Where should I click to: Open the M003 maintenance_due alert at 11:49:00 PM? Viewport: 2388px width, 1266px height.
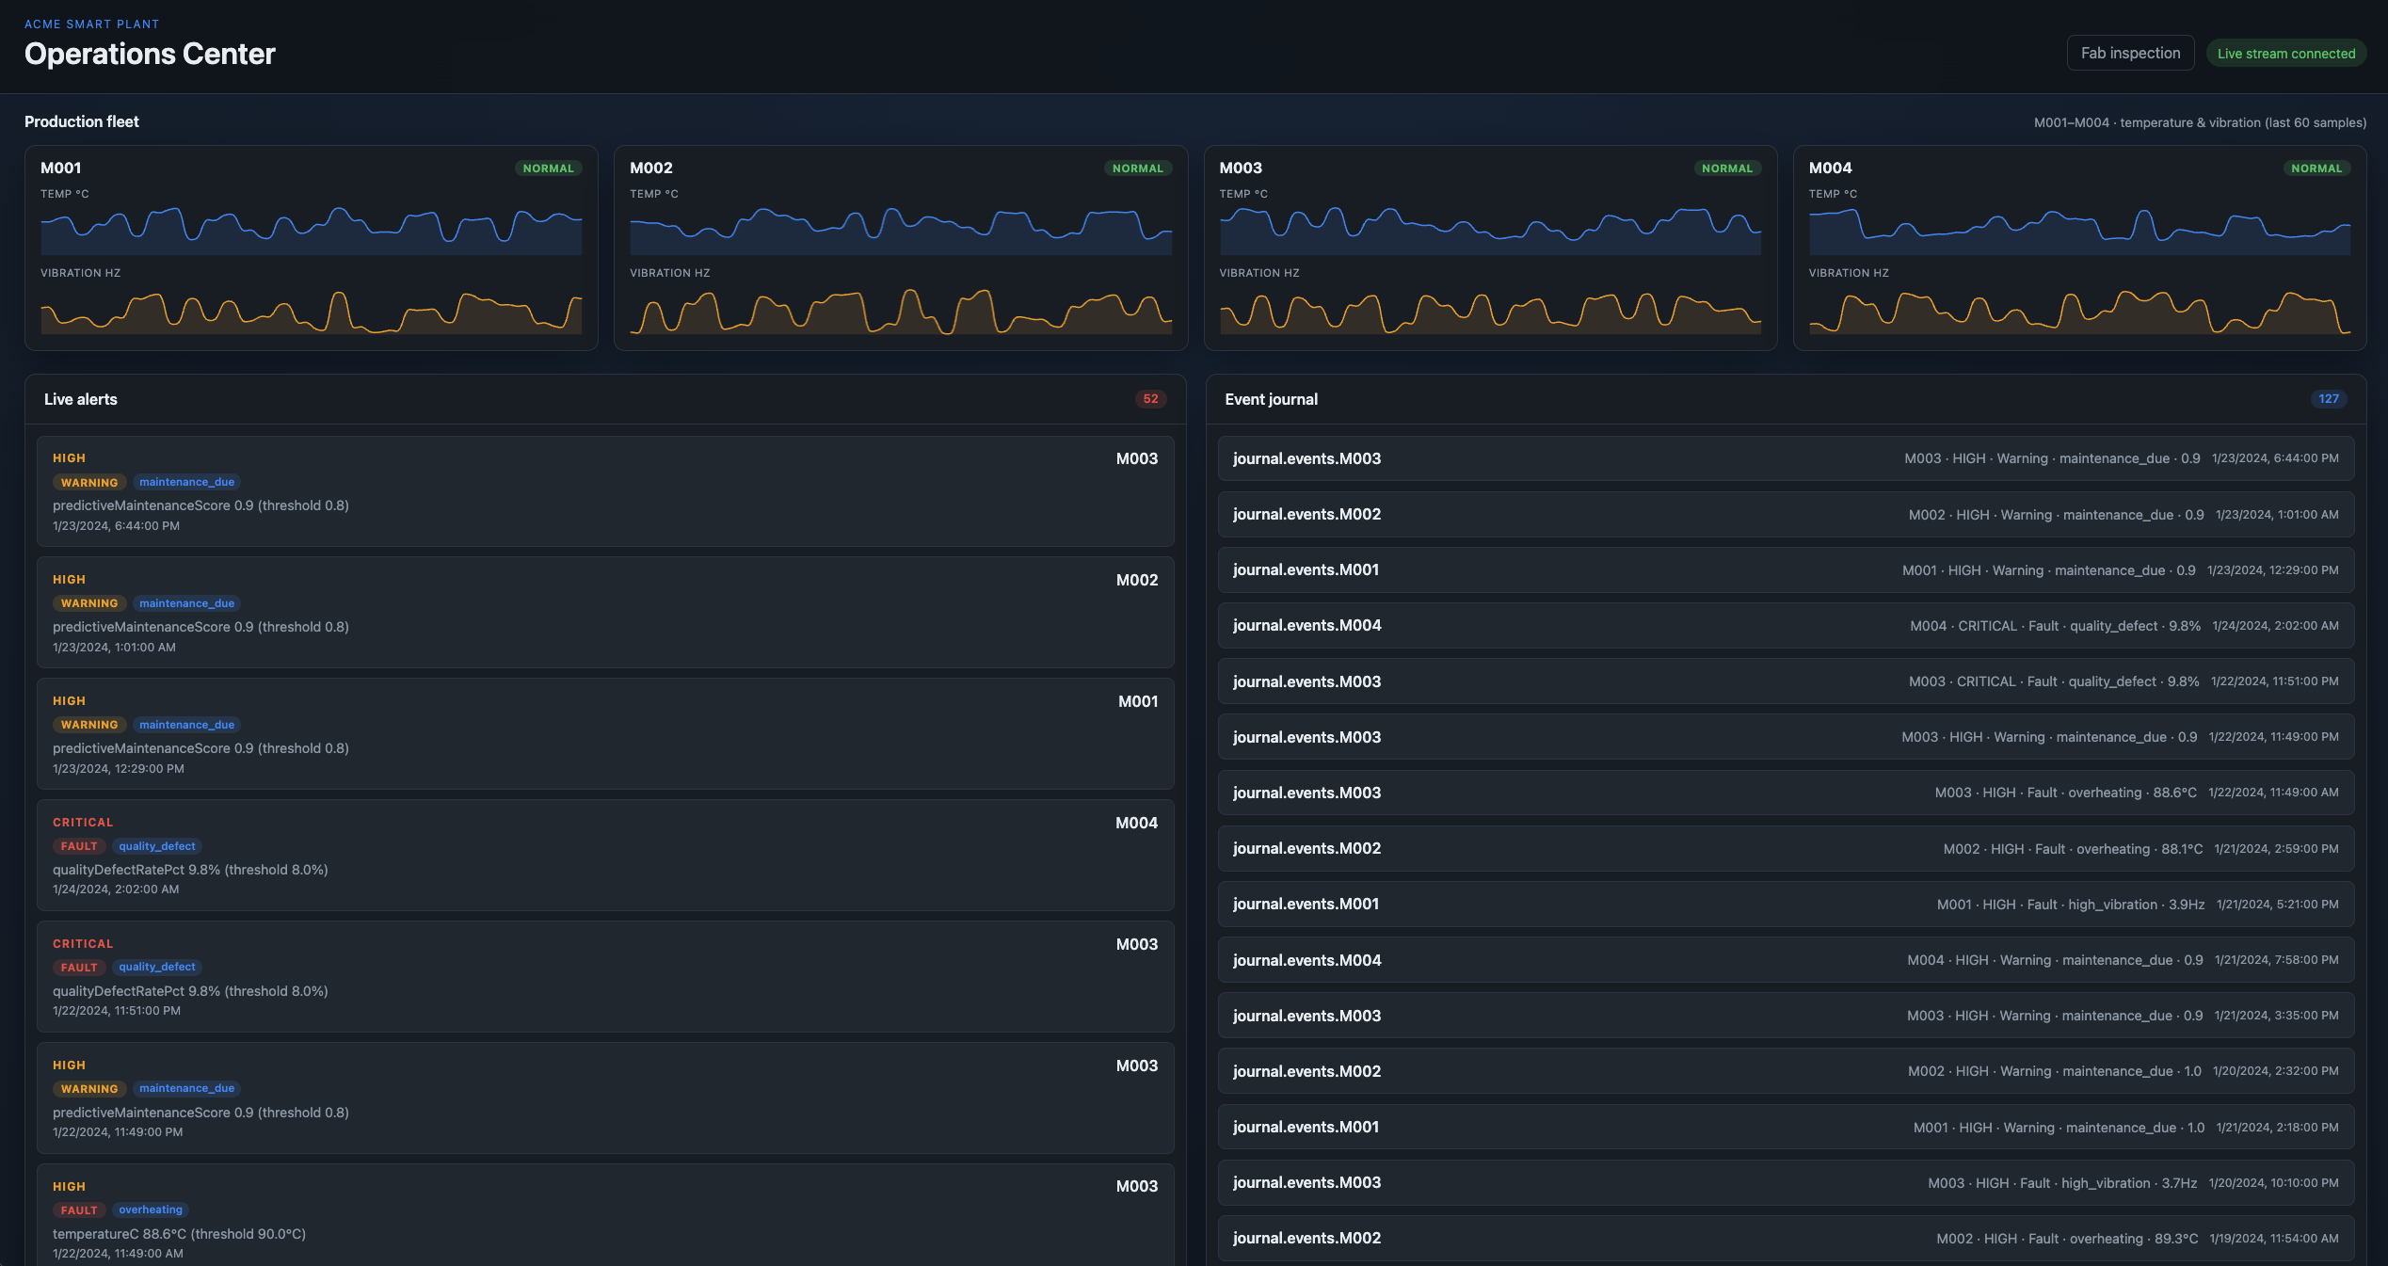pos(605,1098)
